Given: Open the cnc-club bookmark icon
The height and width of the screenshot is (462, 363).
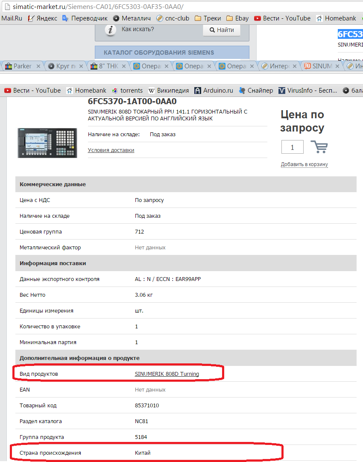Looking at the screenshot, I should 160,18.
